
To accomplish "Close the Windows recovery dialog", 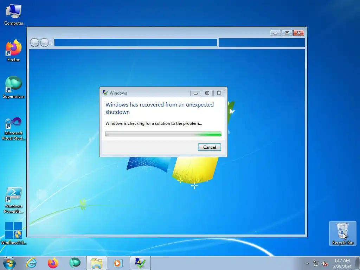I will tap(219, 93).
